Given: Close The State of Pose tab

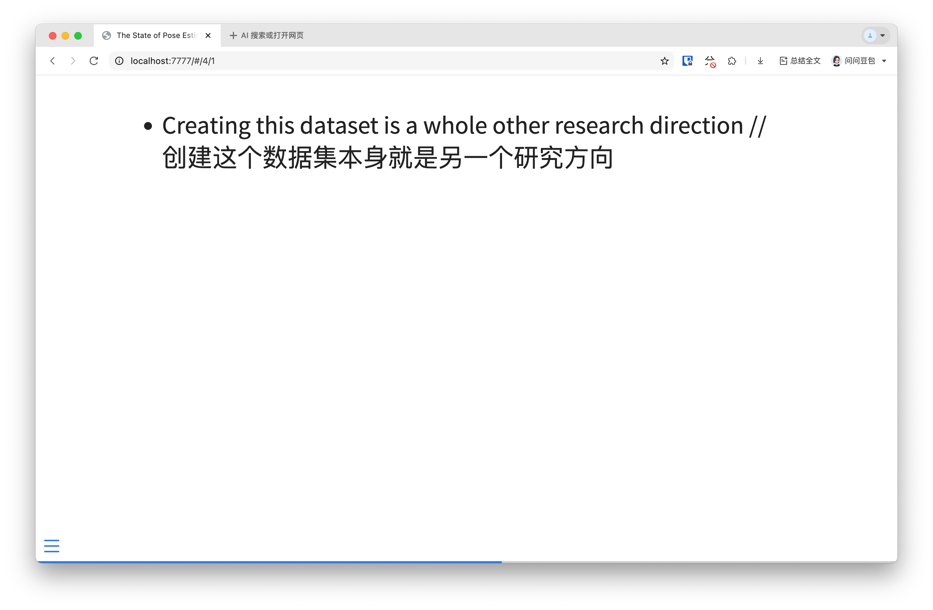Looking at the screenshot, I should (x=208, y=35).
